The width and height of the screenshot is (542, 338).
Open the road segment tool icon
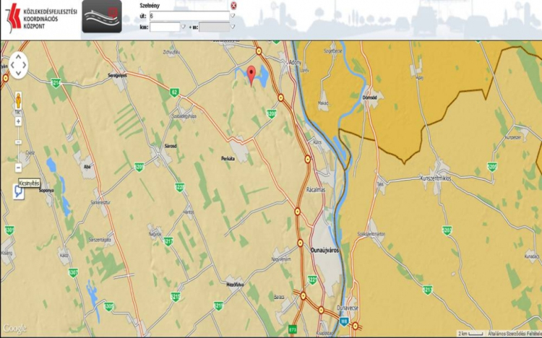click(100, 17)
